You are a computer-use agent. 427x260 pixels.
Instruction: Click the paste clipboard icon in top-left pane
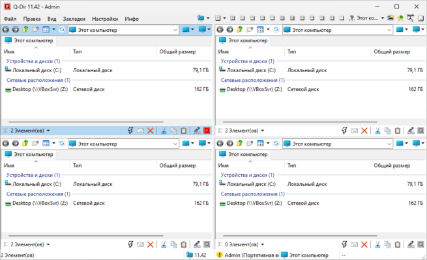coord(184,131)
